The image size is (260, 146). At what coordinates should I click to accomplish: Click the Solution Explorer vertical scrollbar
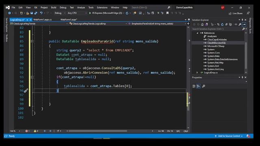(x=246, y=55)
